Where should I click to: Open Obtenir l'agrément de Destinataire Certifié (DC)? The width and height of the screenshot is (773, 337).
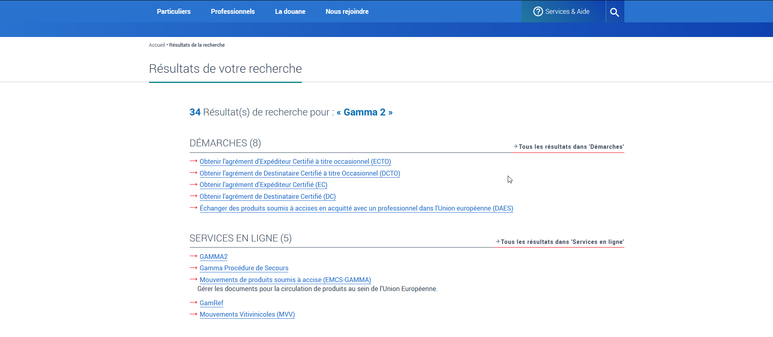pyautogui.click(x=267, y=197)
